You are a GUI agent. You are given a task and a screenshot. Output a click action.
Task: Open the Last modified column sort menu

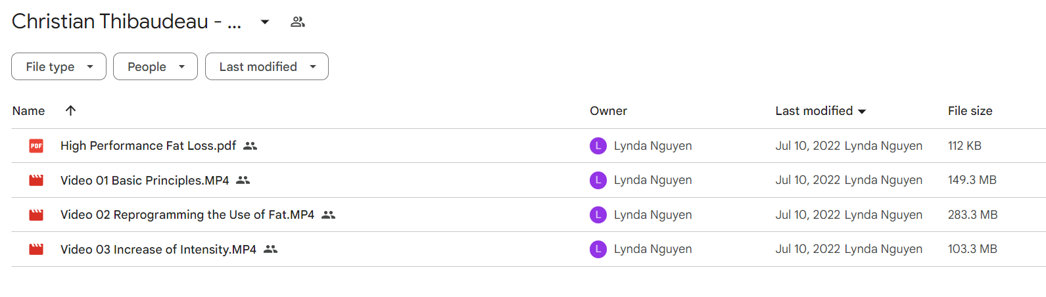pyautogui.click(x=820, y=111)
